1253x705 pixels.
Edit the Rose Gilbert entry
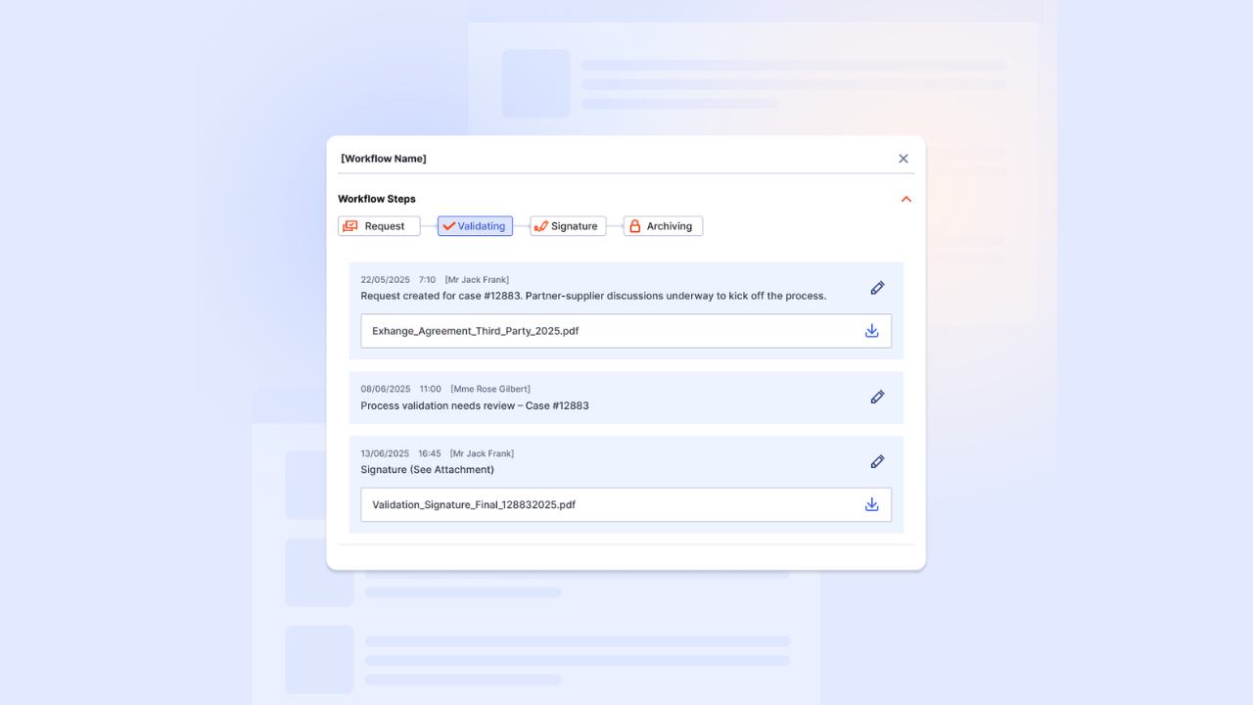(x=877, y=397)
